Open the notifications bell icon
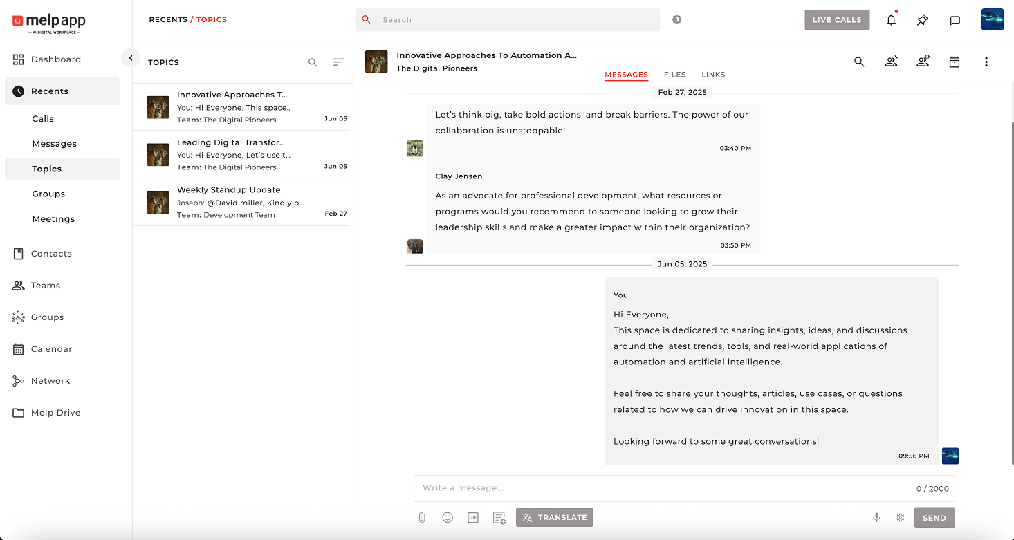1014x540 pixels. [891, 20]
